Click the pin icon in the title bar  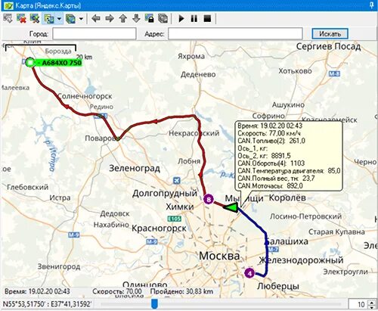[x=372, y=5]
